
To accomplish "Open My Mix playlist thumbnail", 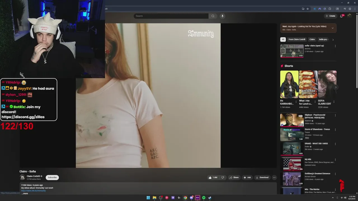I will click(292, 165).
